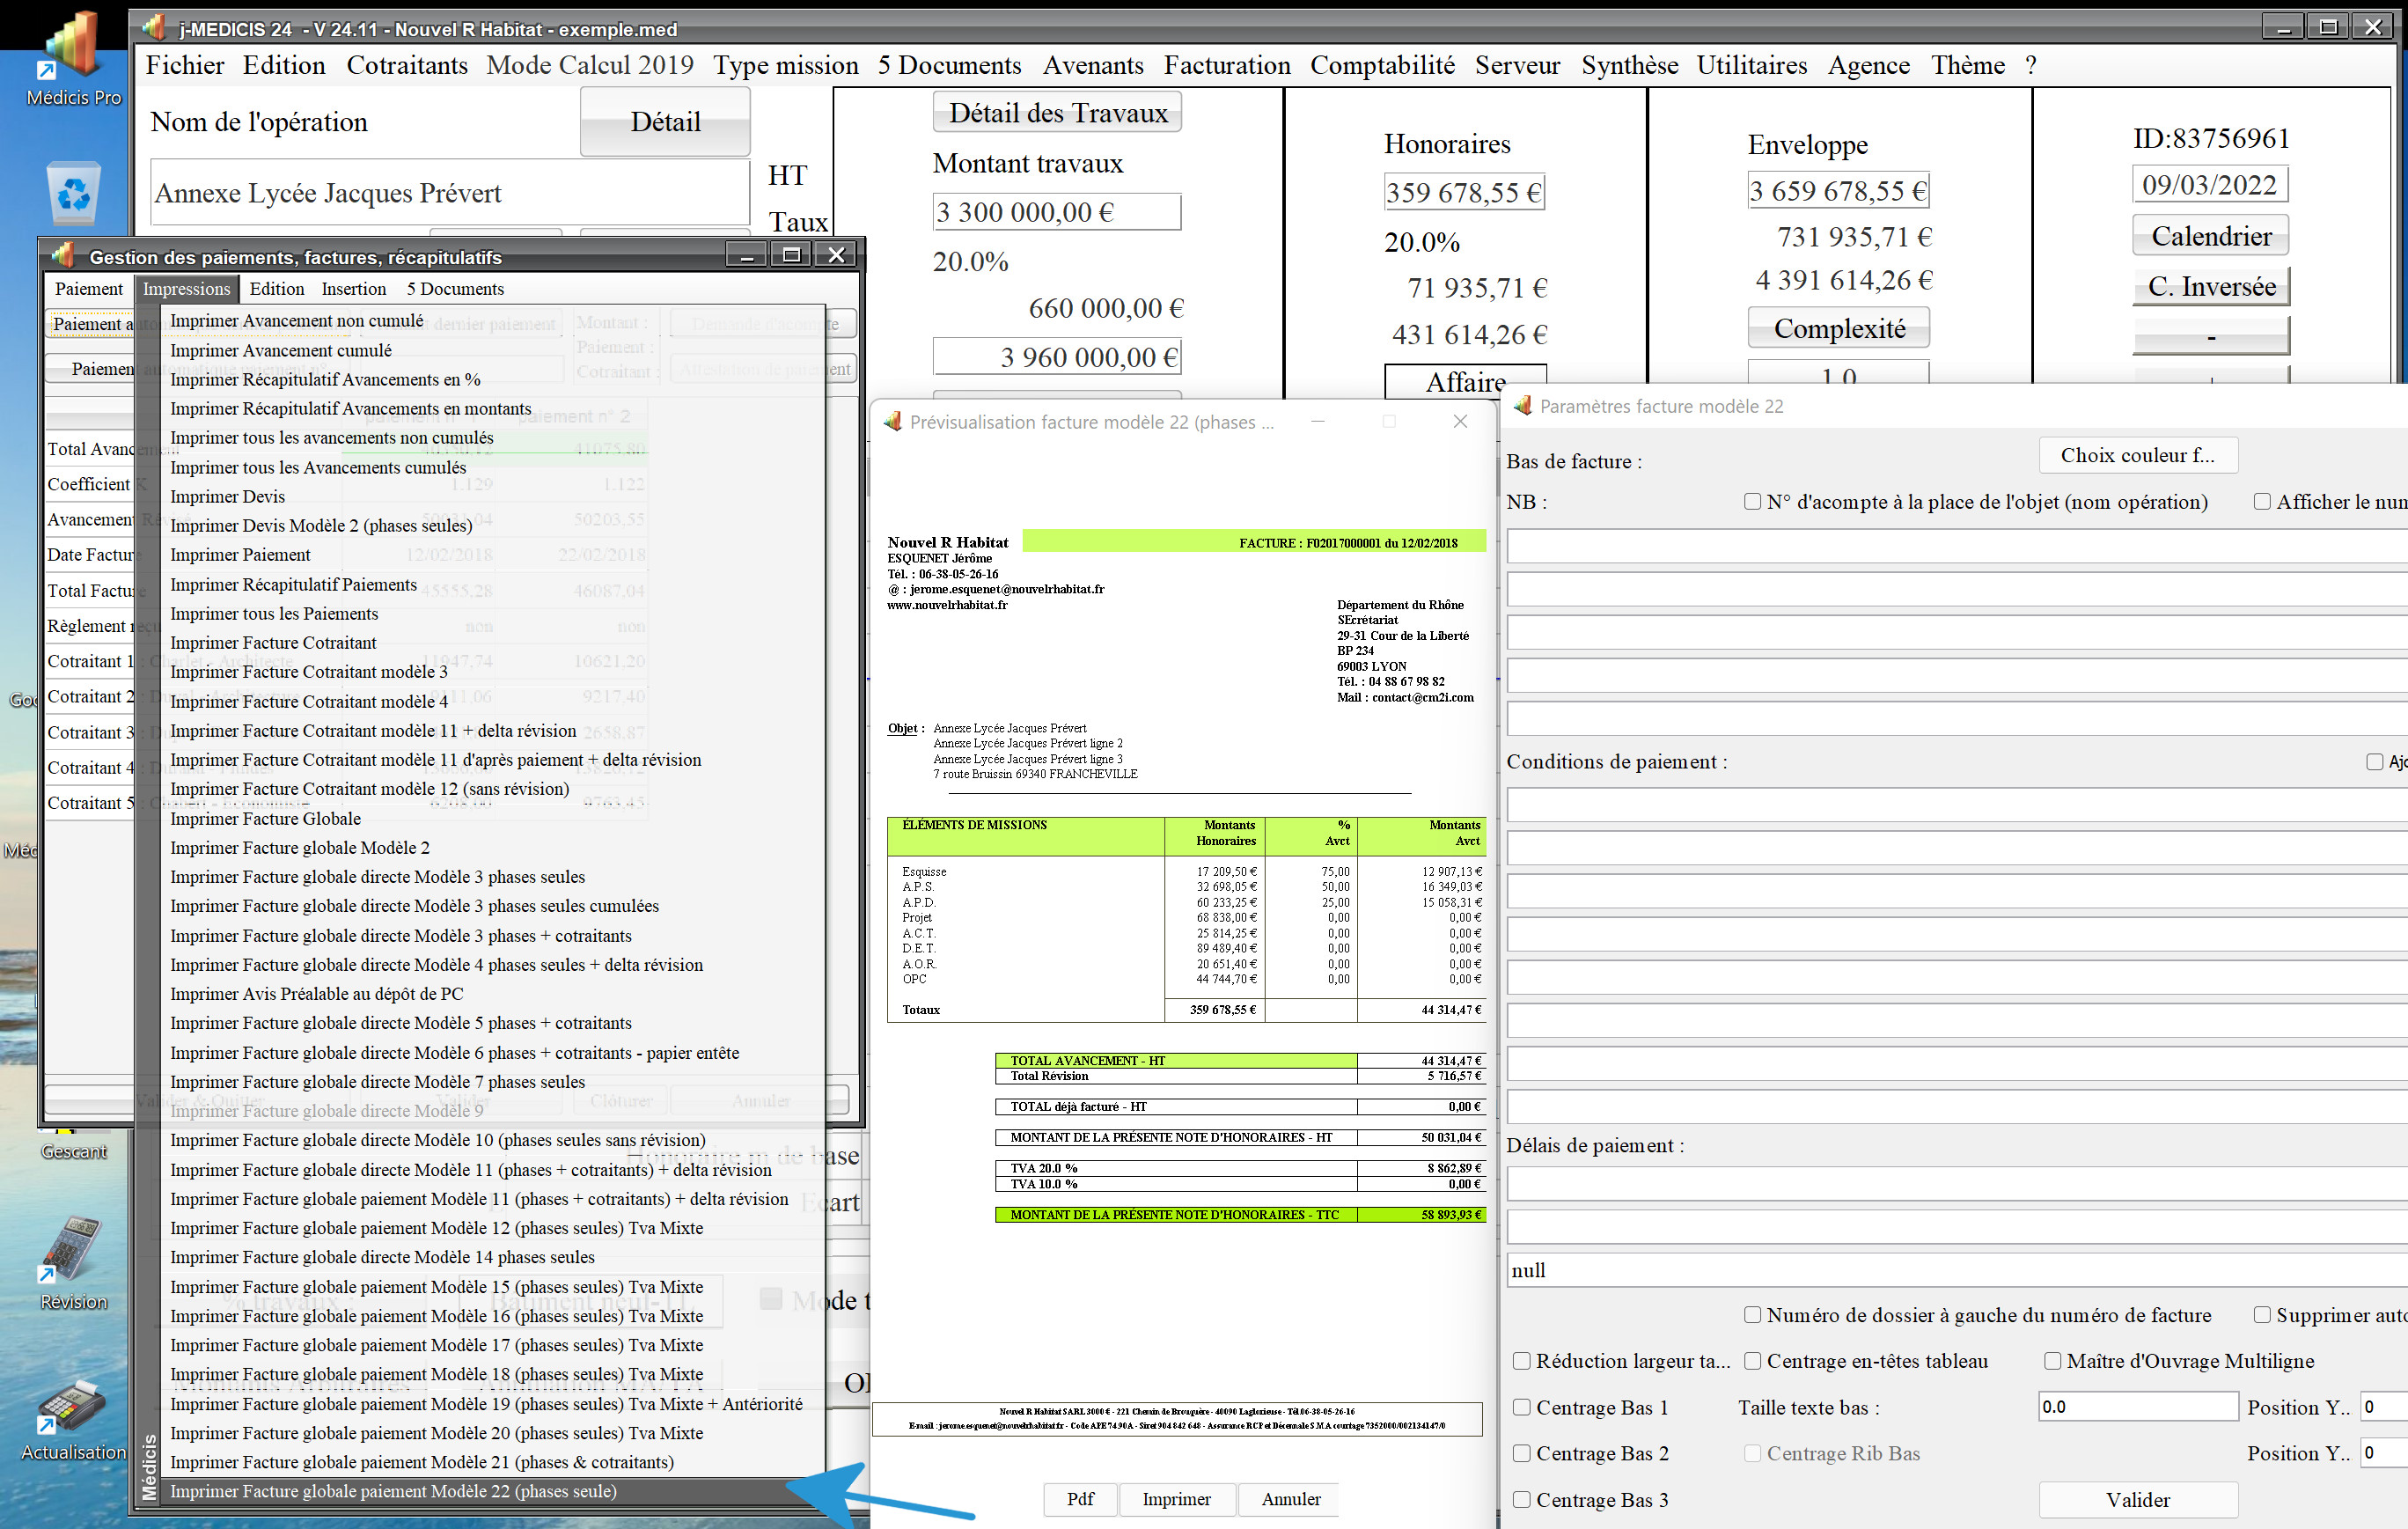Click the Détail button beside Nom de l'opération
Screen dimensions: 2408x1529
click(665, 121)
